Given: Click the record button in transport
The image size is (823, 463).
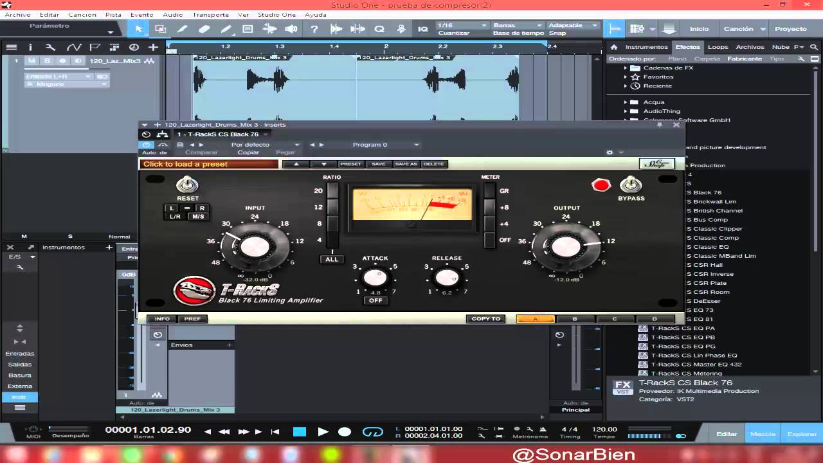Looking at the screenshot, I should click(x=345, y=431).
